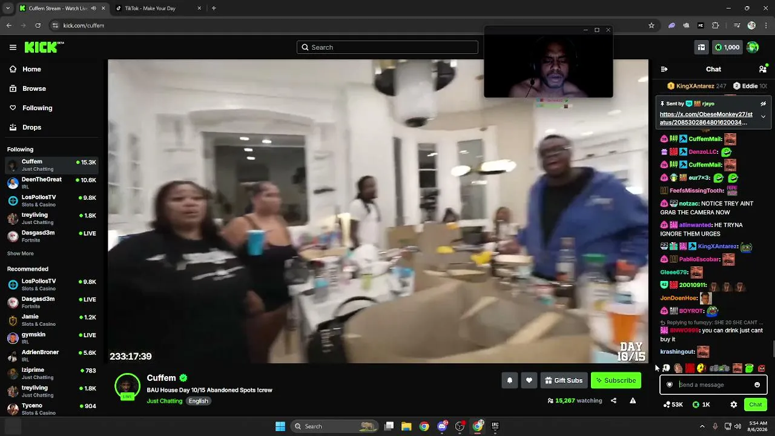Go back to previous page
The width and height of the screenshot is (775, 436).
tap(8, 25)
